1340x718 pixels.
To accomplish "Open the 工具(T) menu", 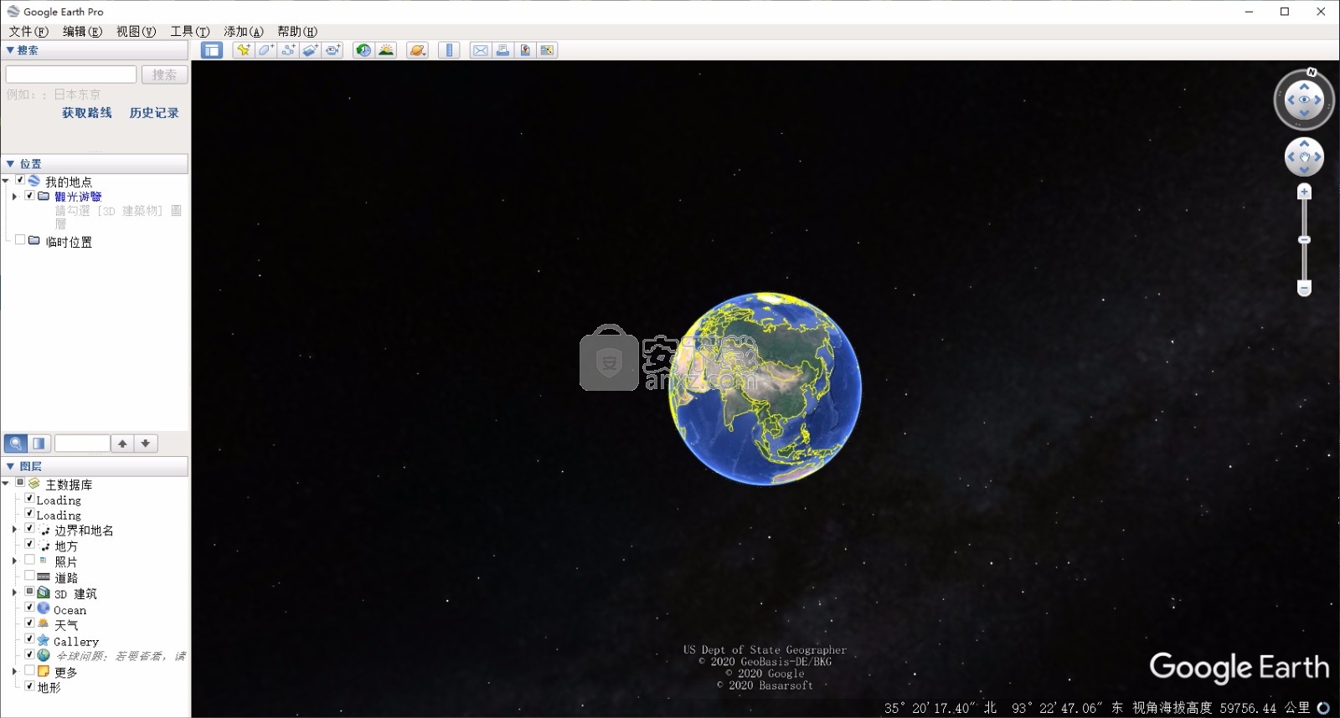I will click(189, 31).
